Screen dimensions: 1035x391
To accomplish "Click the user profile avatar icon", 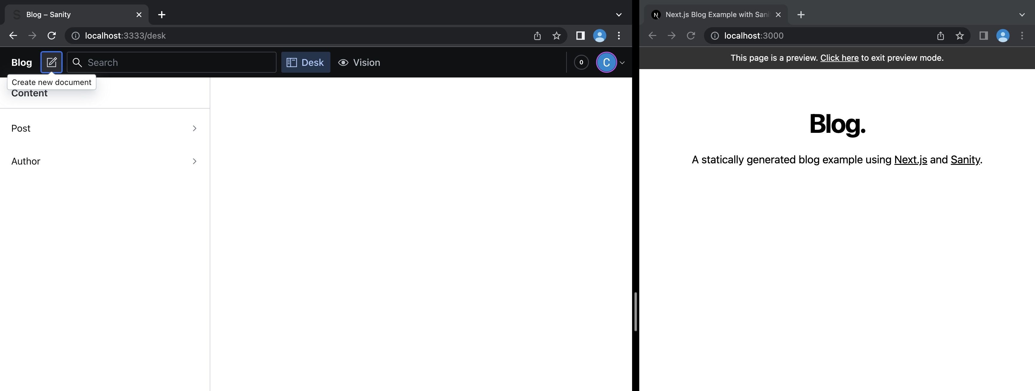I will point(607,62).
